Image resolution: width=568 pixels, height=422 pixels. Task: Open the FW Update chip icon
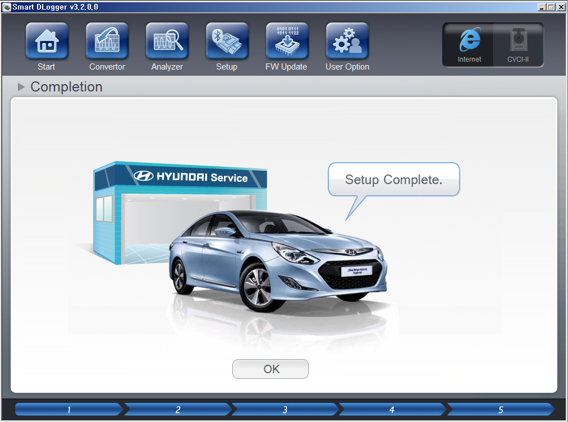point(287,41)
